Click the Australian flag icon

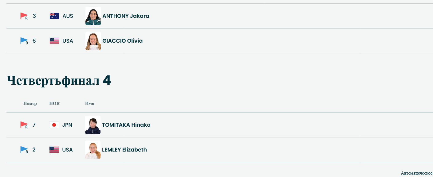click(54, 16)
